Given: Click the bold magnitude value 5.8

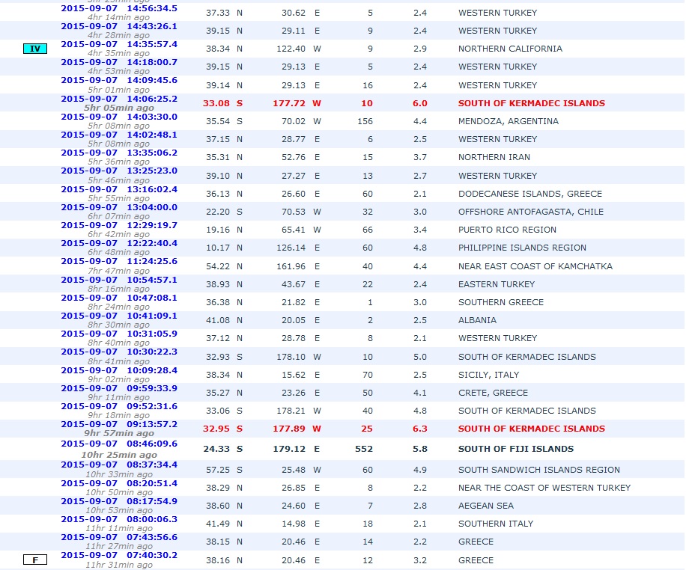Looking at the screenshot, I should click(x=420, y=449).
